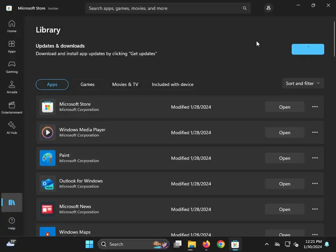The width and height of the screenshot is (336, 252).
Task: Switch to the Movies & TV tab
Action: pos(125,84)
